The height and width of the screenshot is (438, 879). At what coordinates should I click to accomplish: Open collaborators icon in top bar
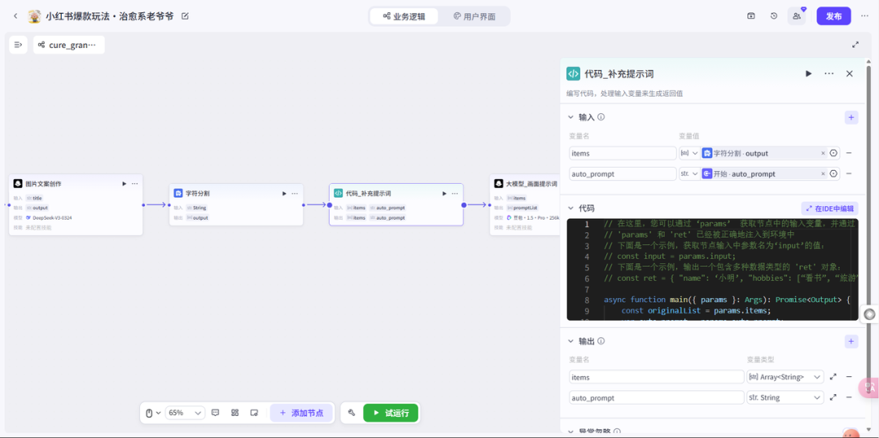pyautogui.click(x=797, y=16)
